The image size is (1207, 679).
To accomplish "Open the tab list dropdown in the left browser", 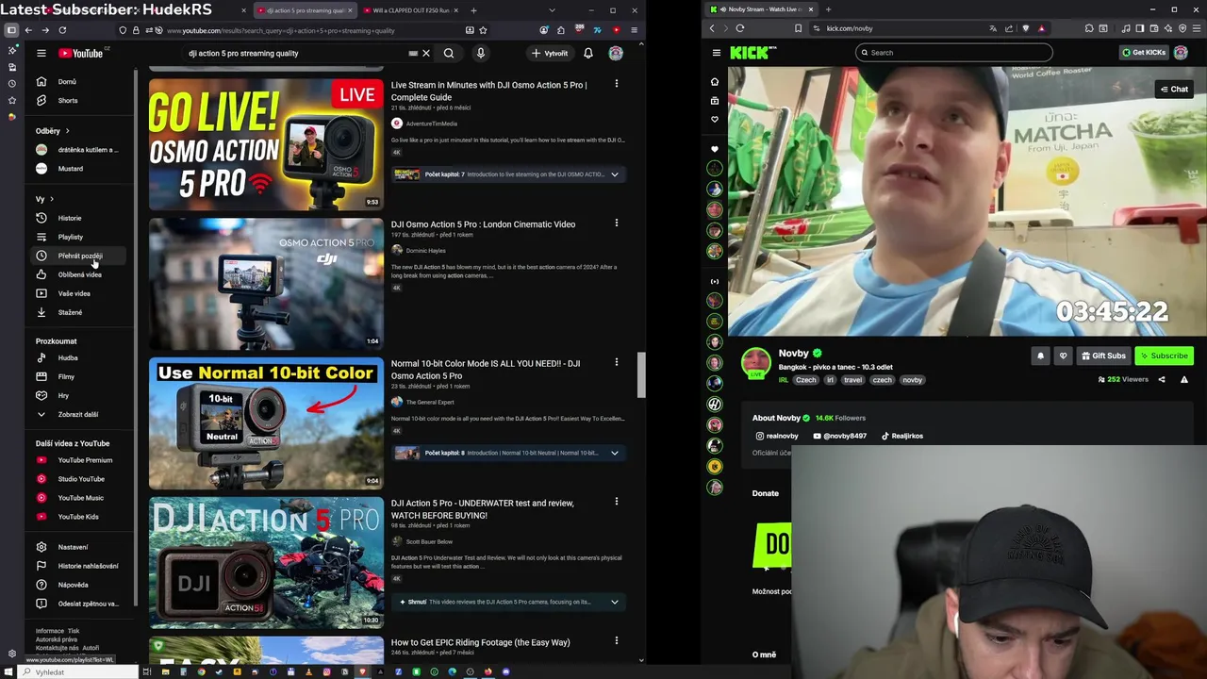I will pos(552,10).
